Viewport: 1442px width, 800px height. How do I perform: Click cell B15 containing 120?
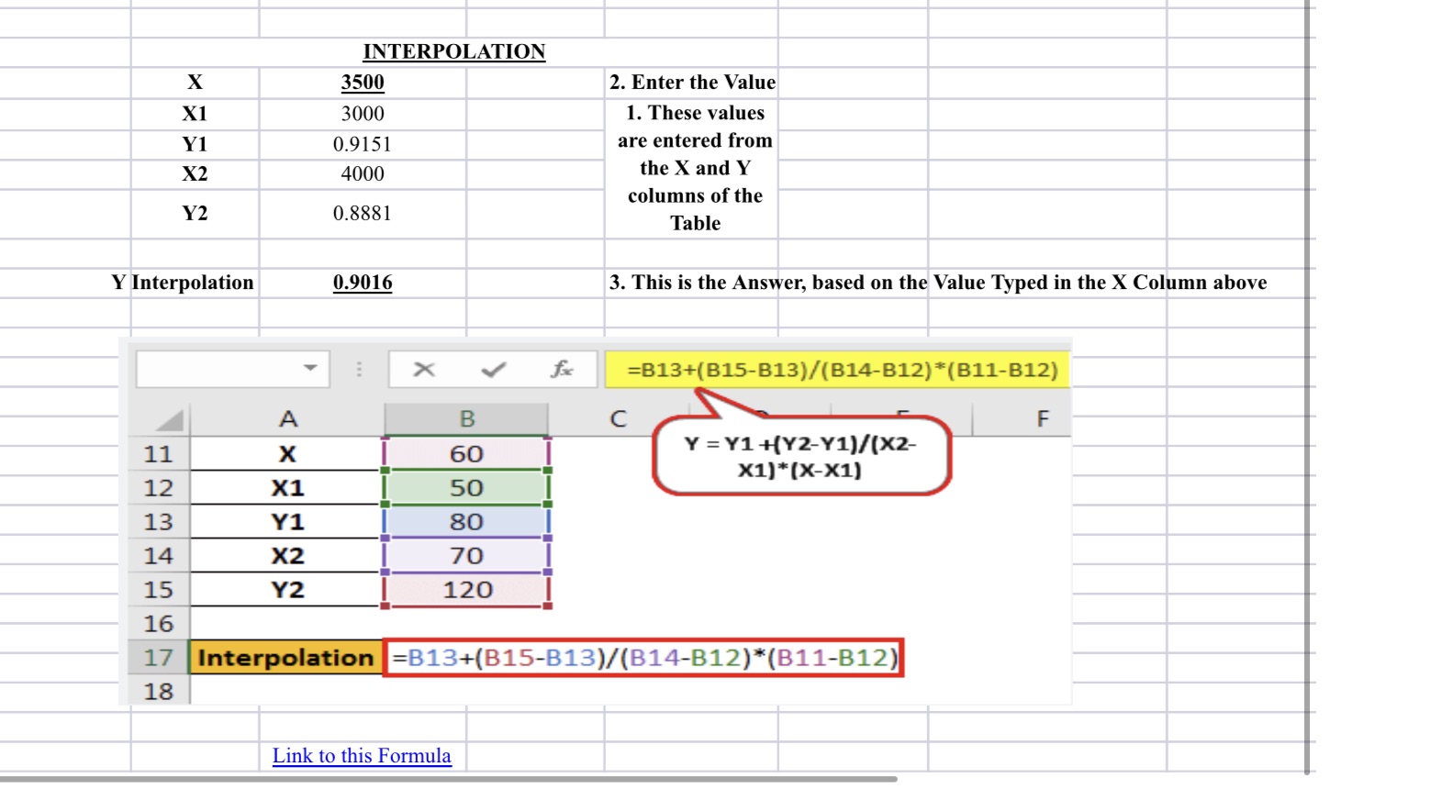pyautogui.click(x=466, y=590)
